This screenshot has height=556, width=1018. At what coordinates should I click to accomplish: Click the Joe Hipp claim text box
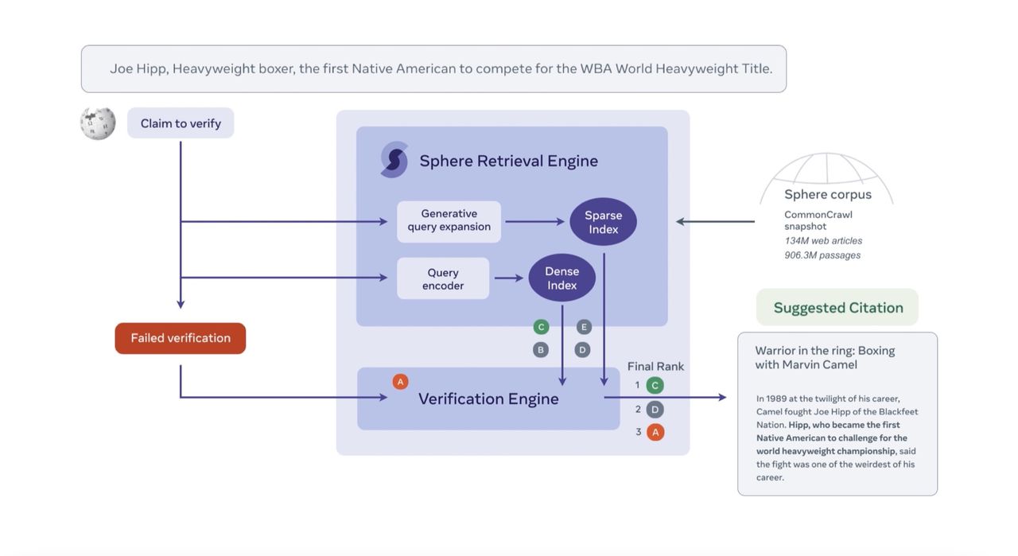pos(433,68)
